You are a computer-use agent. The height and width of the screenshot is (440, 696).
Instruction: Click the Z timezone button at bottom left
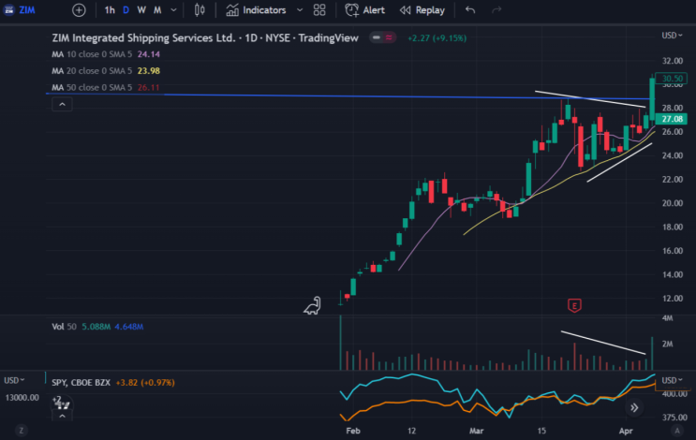21,430
